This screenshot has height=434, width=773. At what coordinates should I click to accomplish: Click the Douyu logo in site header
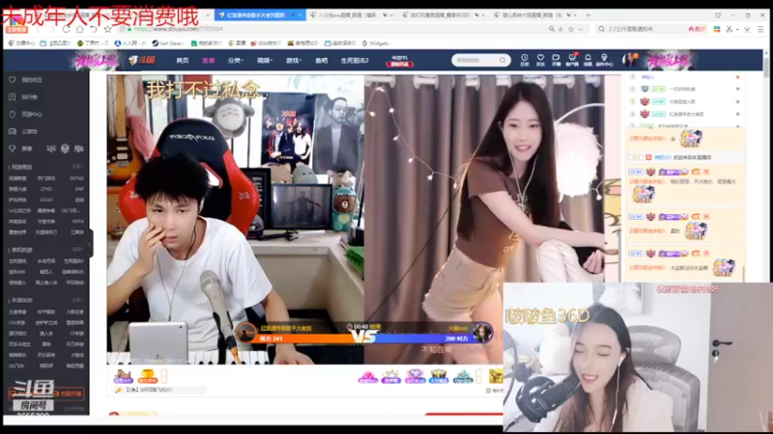click(x=142, y=60)
